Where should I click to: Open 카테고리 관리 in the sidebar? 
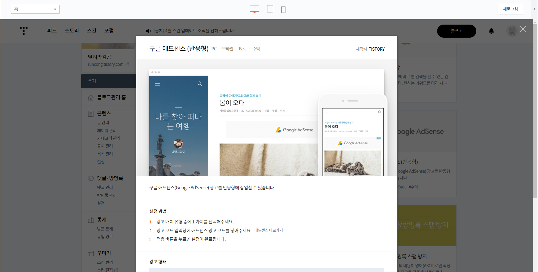109,138
